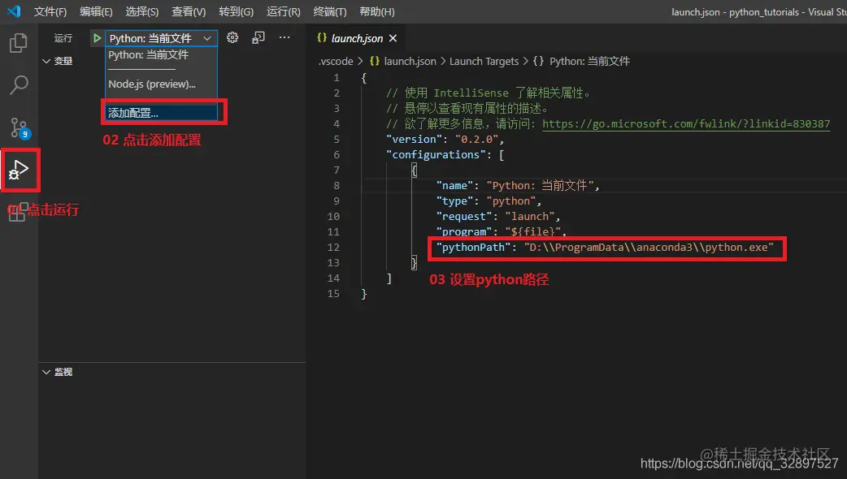Click the VS Code logo icon
The height and width of the screenshot is (479, 847).
pyautogui.click(x=14, y=11)
